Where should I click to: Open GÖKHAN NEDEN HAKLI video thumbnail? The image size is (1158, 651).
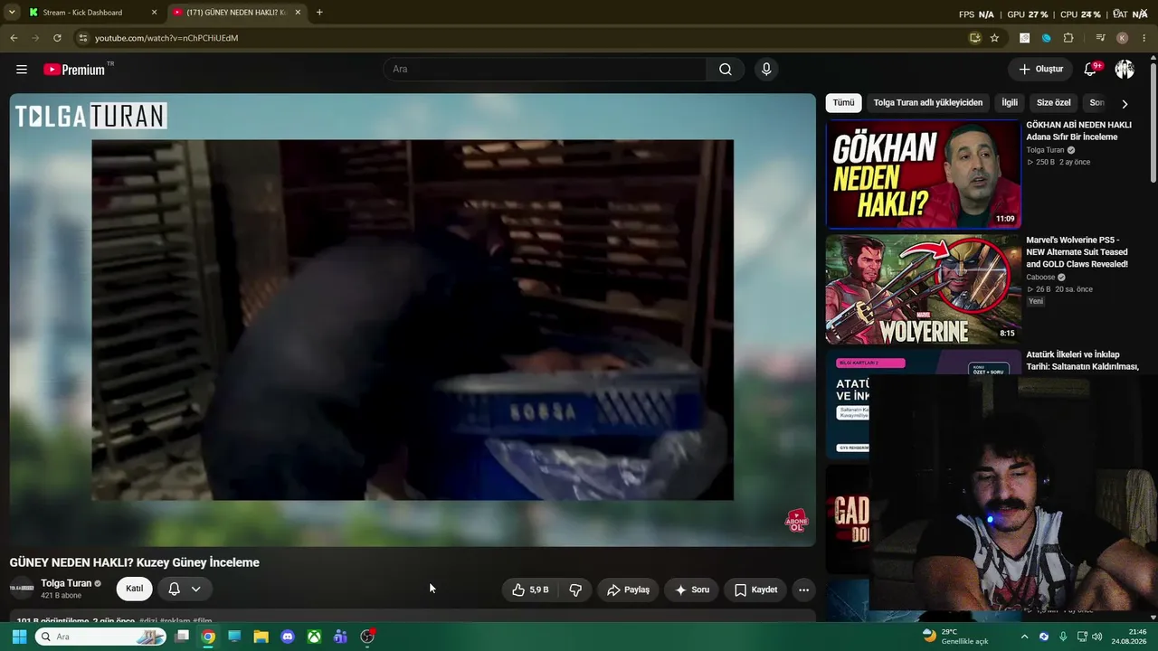tap(923, 174)
